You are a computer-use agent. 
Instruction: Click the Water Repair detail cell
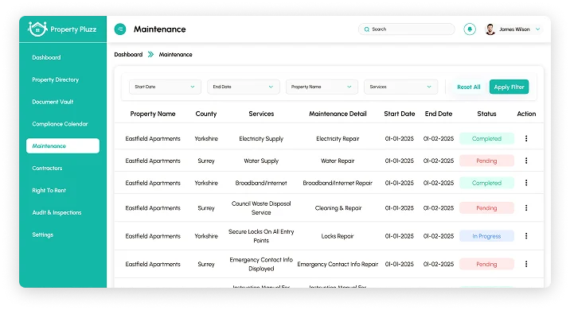tap(338, 161)
